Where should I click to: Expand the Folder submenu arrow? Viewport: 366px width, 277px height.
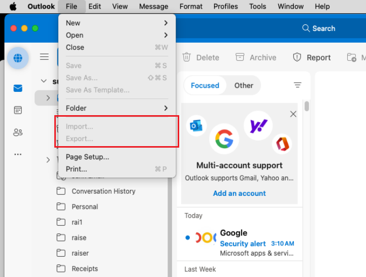(x=165, y=108)
